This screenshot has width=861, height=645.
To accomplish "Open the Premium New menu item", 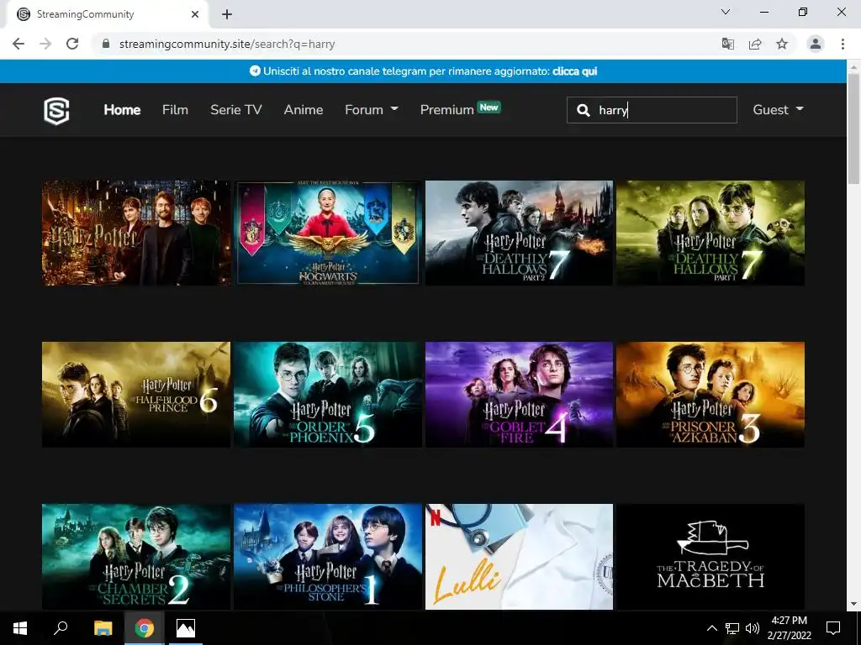I will click(x=460, y=109).
